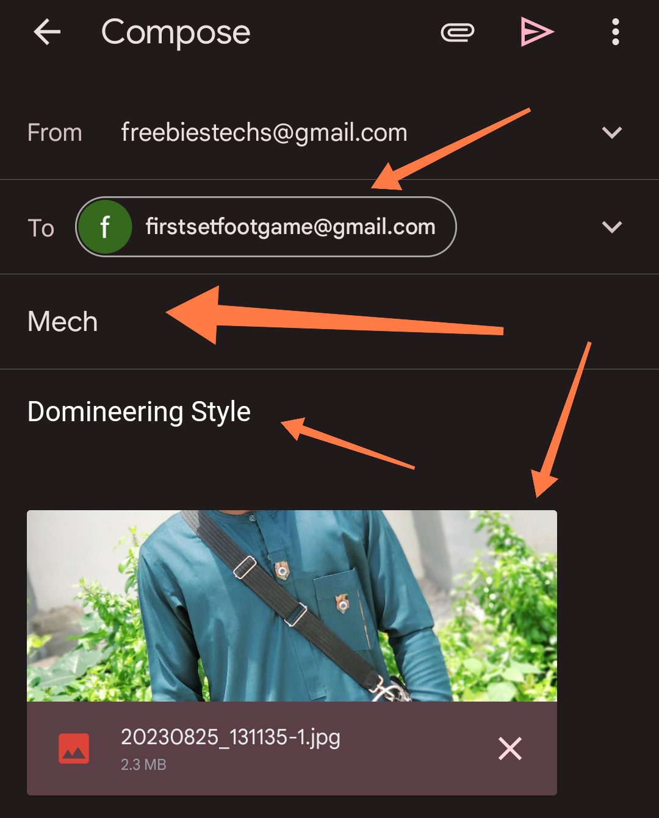Select the firstsetfootgame@gmail.com recipient chip

290,227
